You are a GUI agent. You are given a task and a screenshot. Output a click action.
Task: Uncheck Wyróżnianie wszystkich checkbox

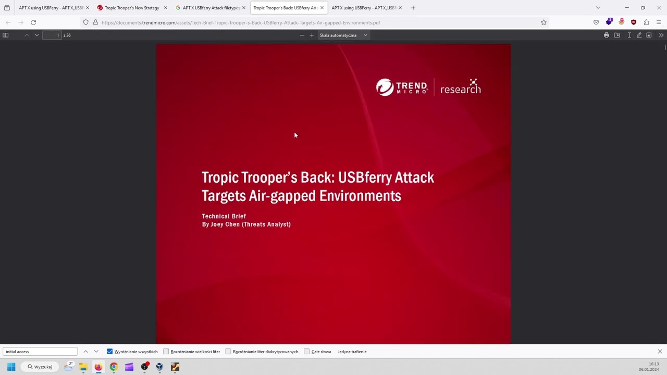[109, 352]
